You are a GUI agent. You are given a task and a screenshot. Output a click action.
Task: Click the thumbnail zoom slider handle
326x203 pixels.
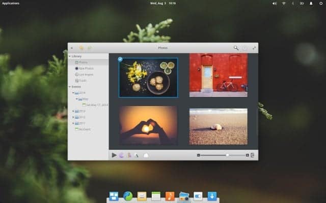click(228, 155)
